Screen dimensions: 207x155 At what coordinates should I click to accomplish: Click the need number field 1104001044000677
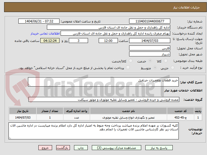coord(150,21)
